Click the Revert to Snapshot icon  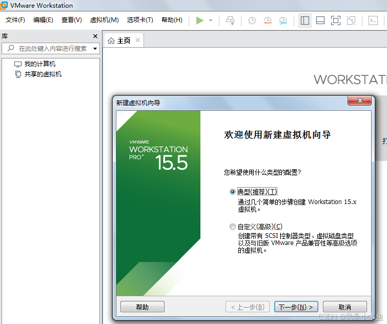(x=268, y=21)
